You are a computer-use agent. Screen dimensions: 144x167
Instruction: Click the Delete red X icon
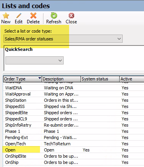(33, 16)
